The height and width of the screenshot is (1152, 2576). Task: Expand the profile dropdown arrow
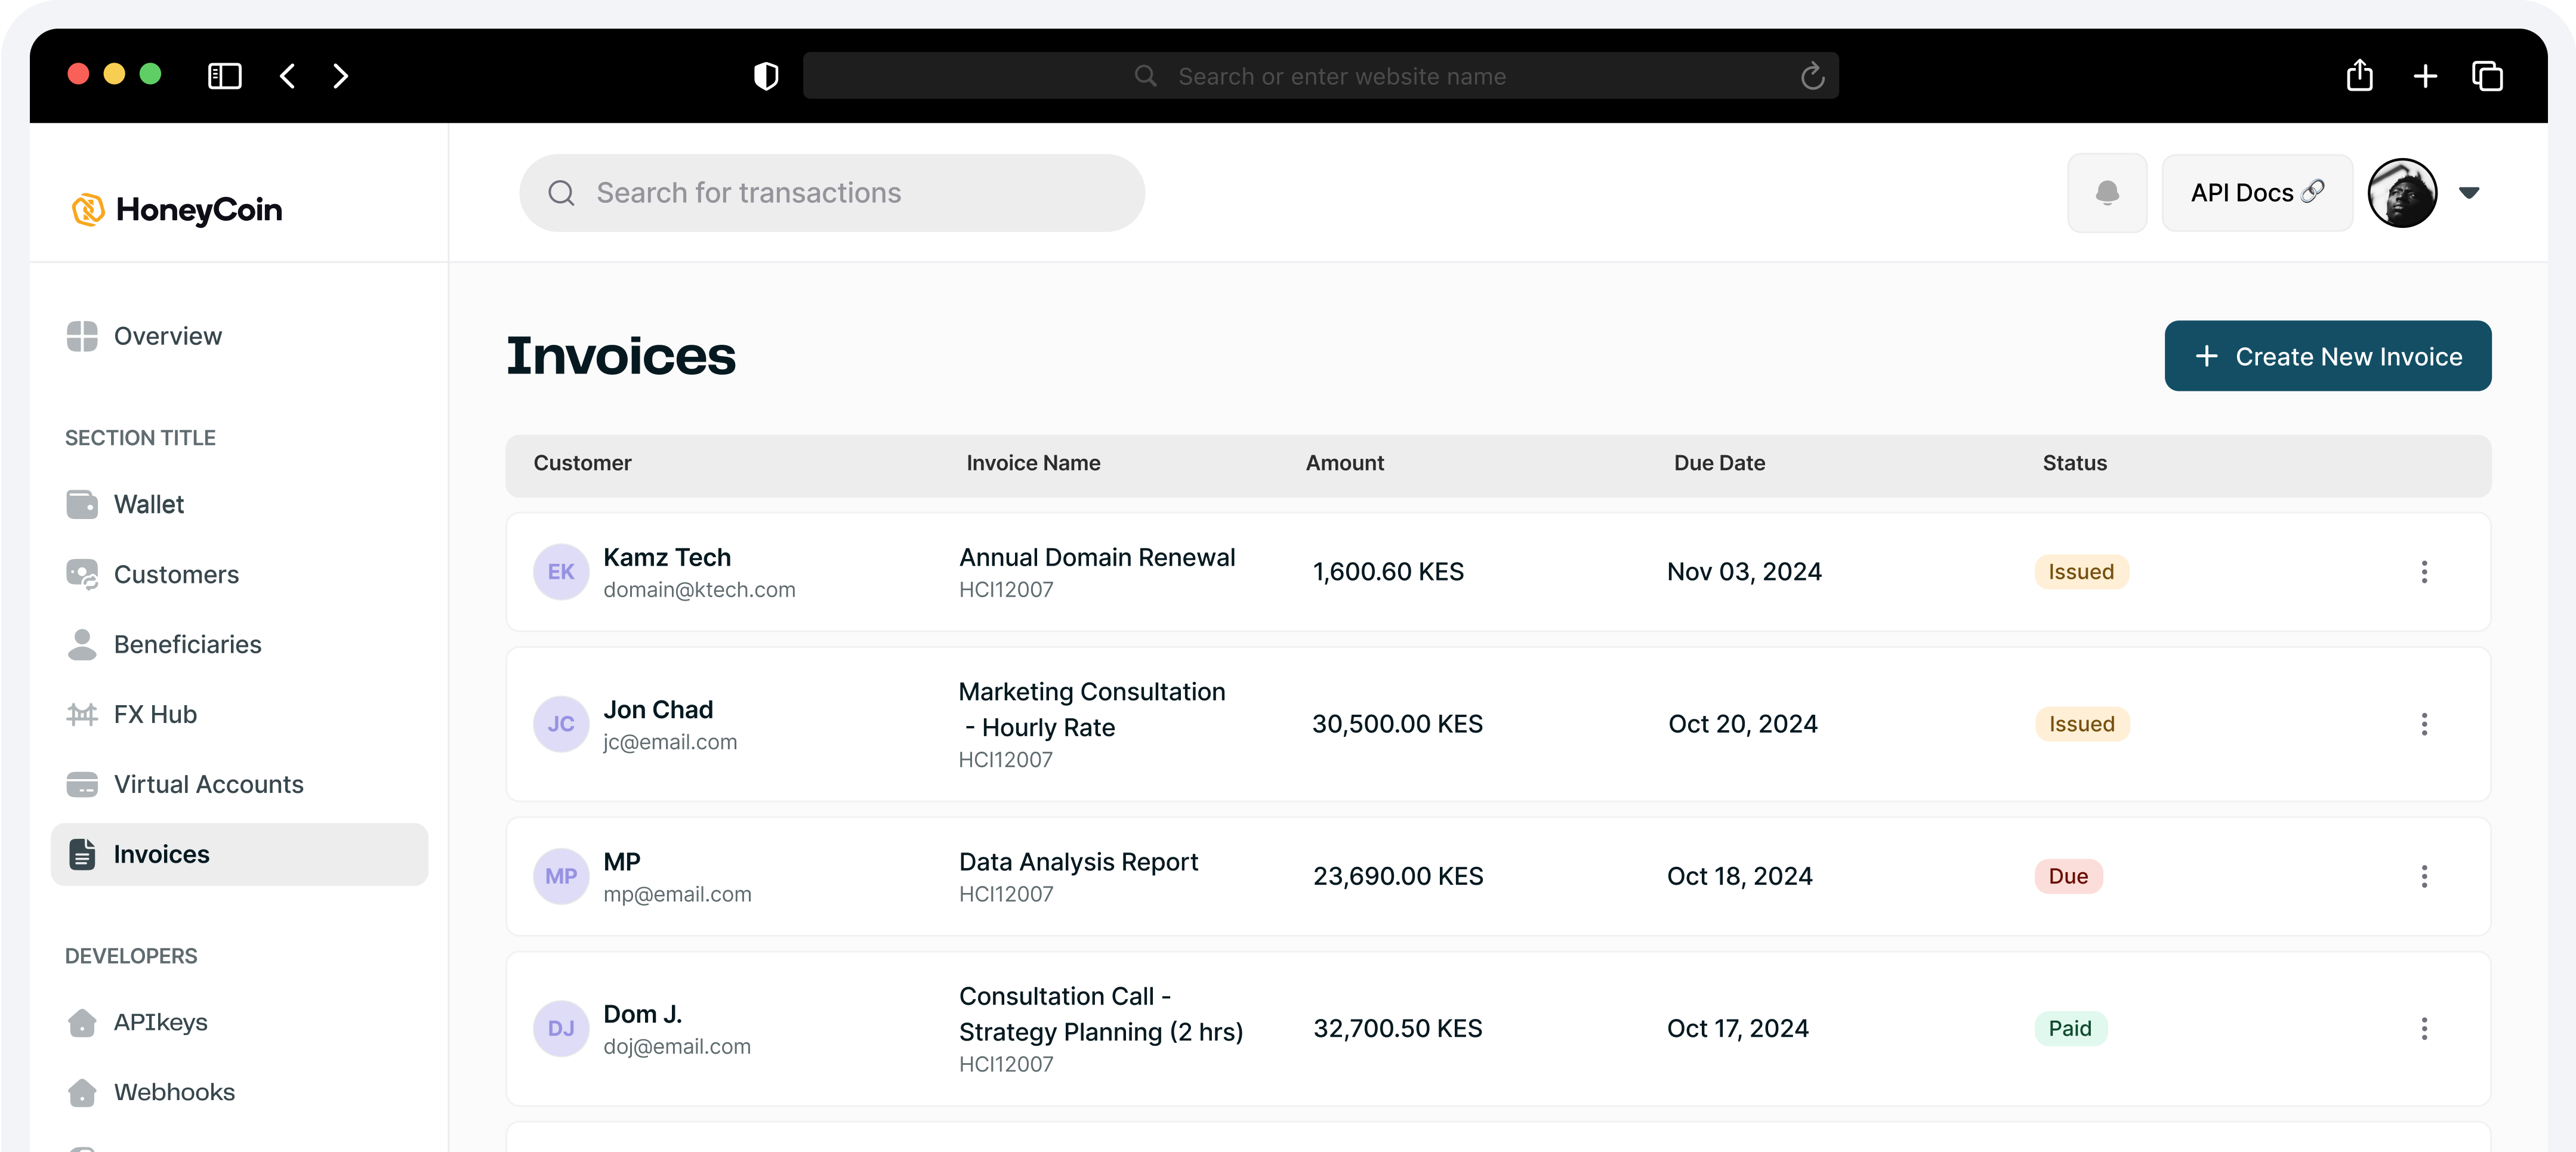[x=2469, y=193]
